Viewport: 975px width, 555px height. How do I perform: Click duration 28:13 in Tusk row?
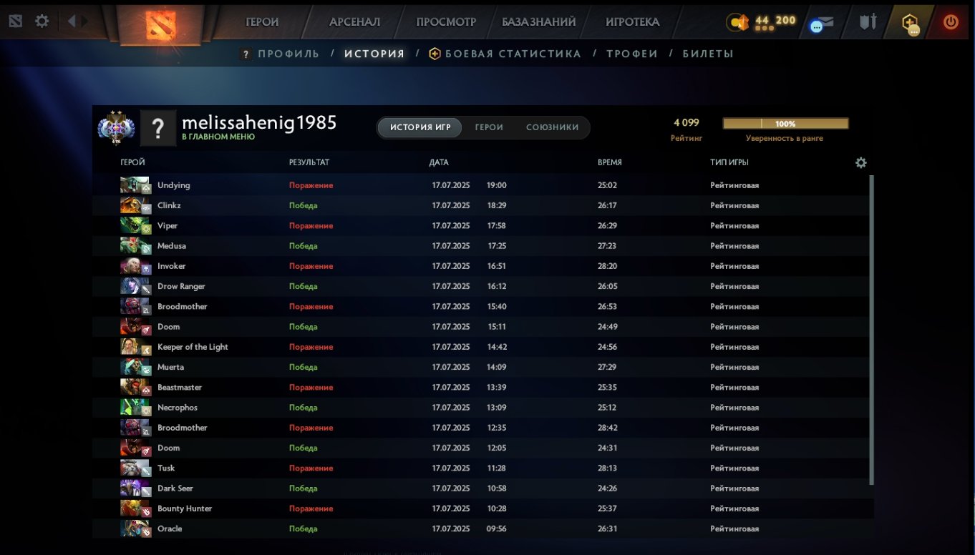click(607, 468)
